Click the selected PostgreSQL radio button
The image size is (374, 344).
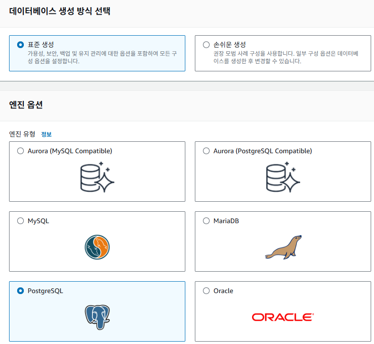(20, 291)
